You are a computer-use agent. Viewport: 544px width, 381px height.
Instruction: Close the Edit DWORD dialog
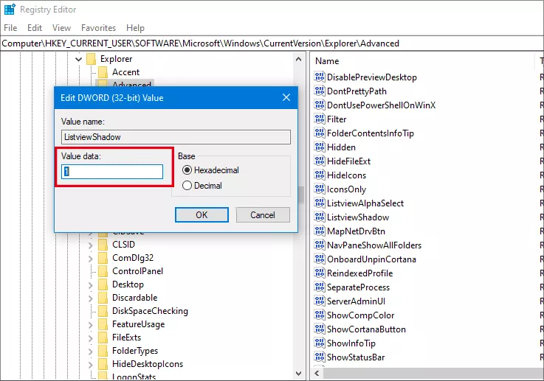tap(286, 98)
